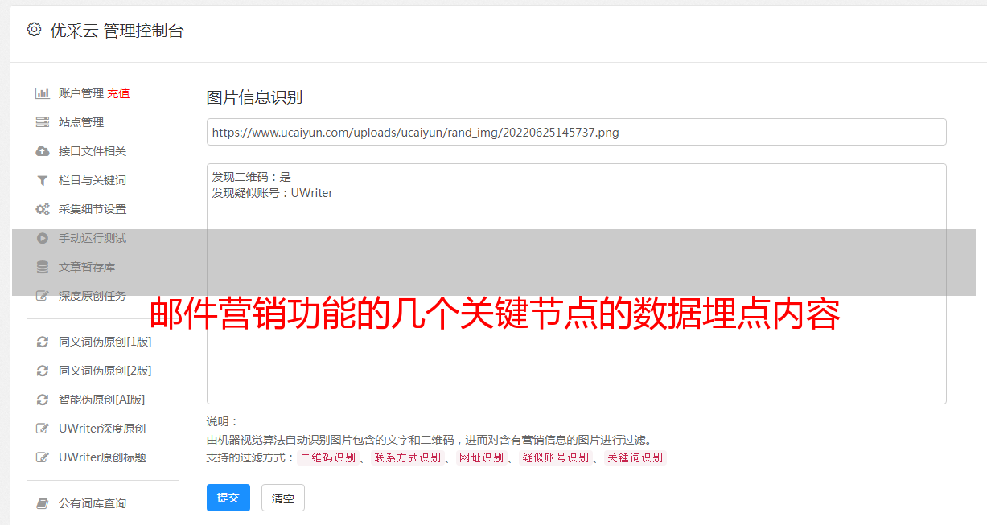Click the gear icon beside 优采云 管理控制台
Screen dimensions: 987x525
(x=34, y=30)
